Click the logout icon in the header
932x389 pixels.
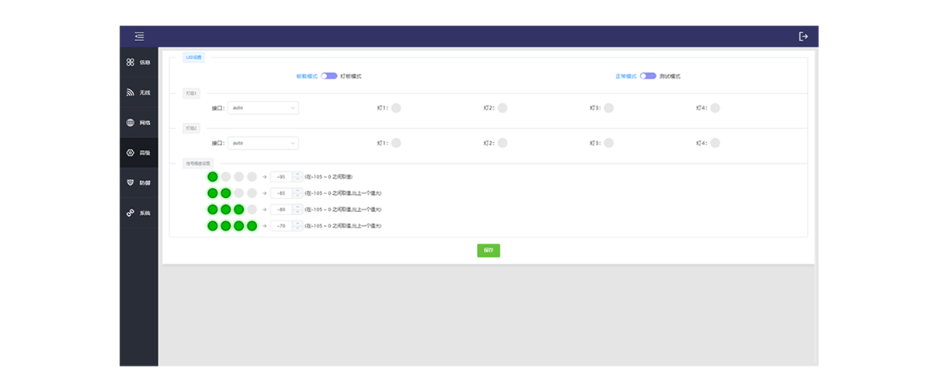[x=803, y=36]
